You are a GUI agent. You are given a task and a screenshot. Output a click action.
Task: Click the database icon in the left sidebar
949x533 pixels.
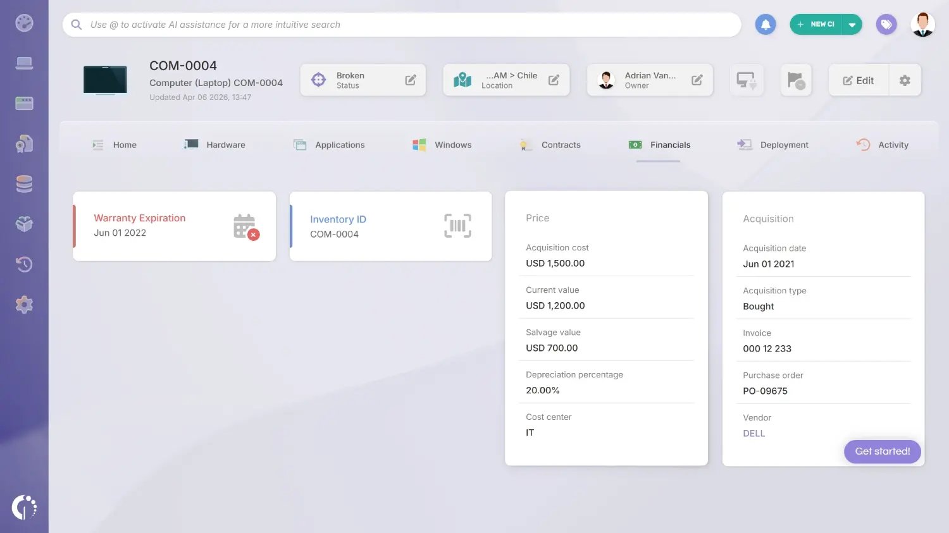(x=24, y=183)
